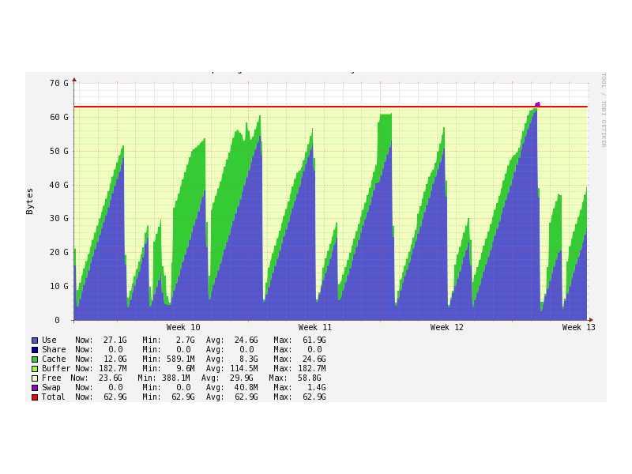Select the Week 10 axis label
632x474 pixels.
(x=183, y=328)
